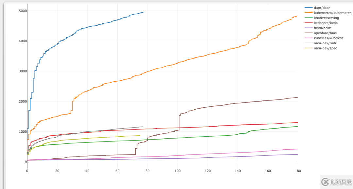Click the y-axis label 4000
Screen dimensions: 353x189
tap(23, 41)
